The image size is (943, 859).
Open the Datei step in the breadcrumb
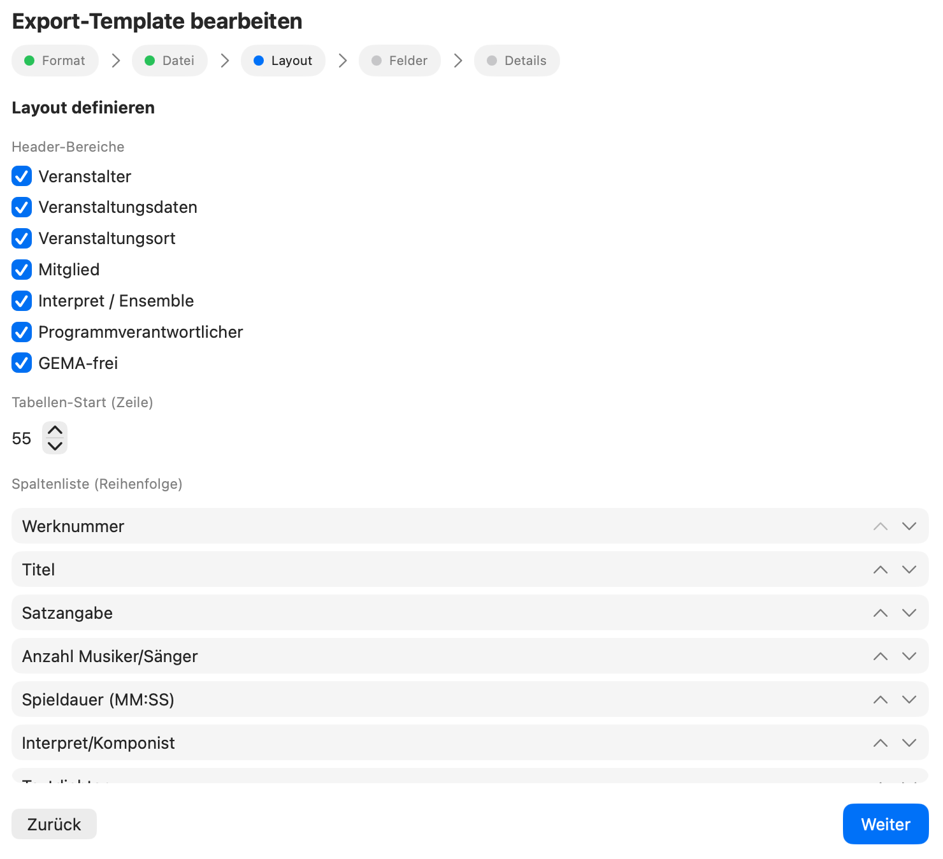tap(169, 61)
